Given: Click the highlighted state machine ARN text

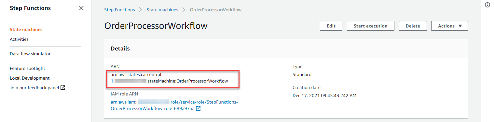Looking at the screenshot, I should pyautogui.click(x=169, y=78).
